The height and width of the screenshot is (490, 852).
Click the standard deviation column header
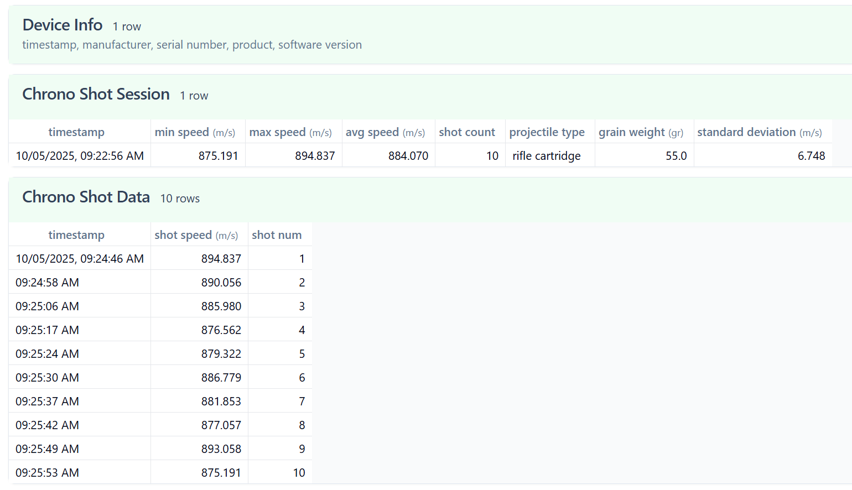(x=759, y=132)
